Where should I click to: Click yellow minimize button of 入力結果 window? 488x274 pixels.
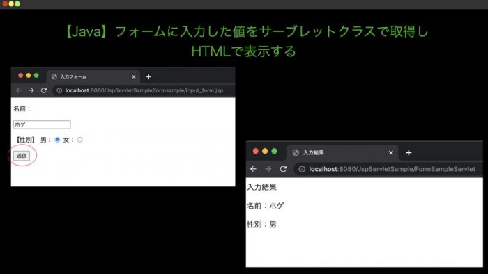(x=265, y=151)
